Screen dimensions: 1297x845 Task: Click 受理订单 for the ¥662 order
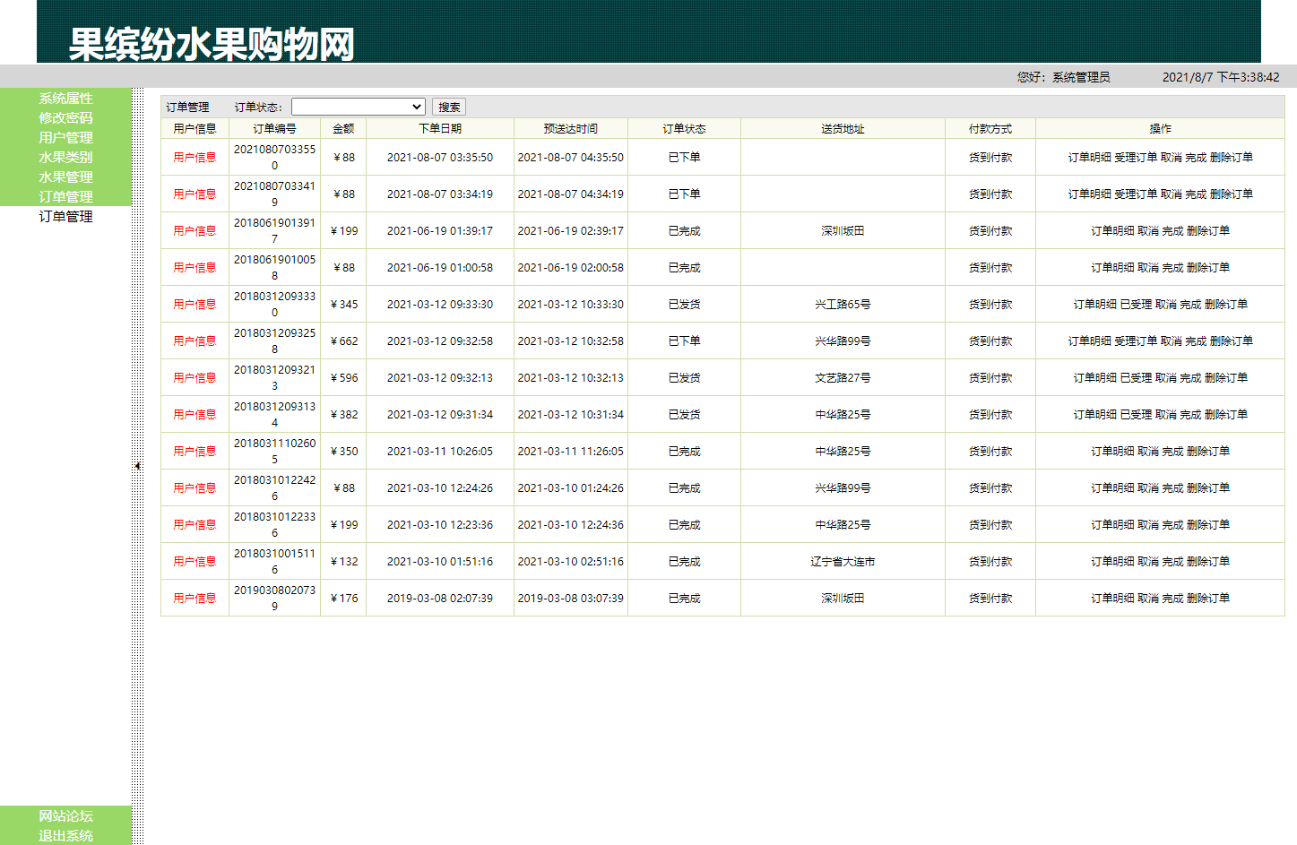(x=1136, y=341)
